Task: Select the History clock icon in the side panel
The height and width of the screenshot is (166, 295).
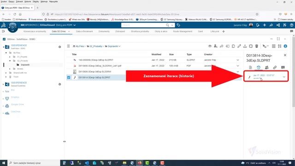Action: 259,67
